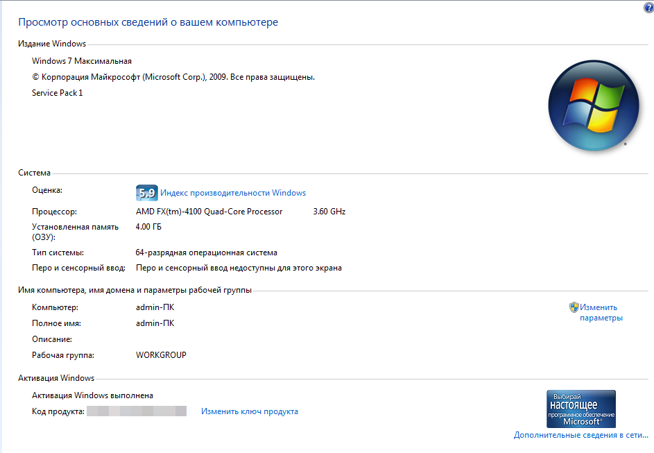Click Перо и сенсорный ввод недоступны text
Image resolution: width=654 pixels, height=453 pixels.
239,268
